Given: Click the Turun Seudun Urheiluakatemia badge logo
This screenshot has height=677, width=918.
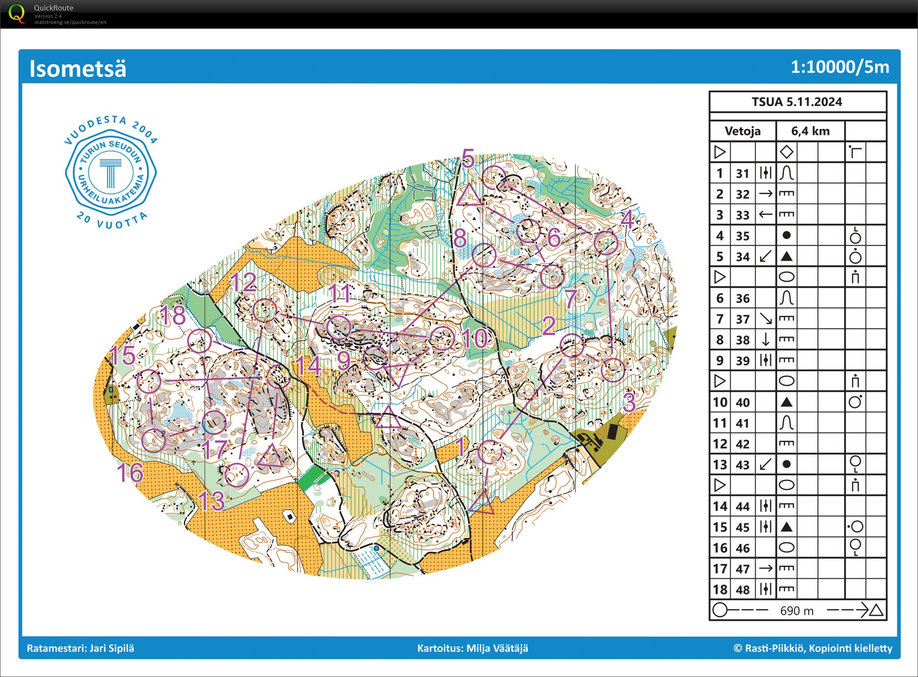Looking at the screenshot, I should tap(111, 172).
